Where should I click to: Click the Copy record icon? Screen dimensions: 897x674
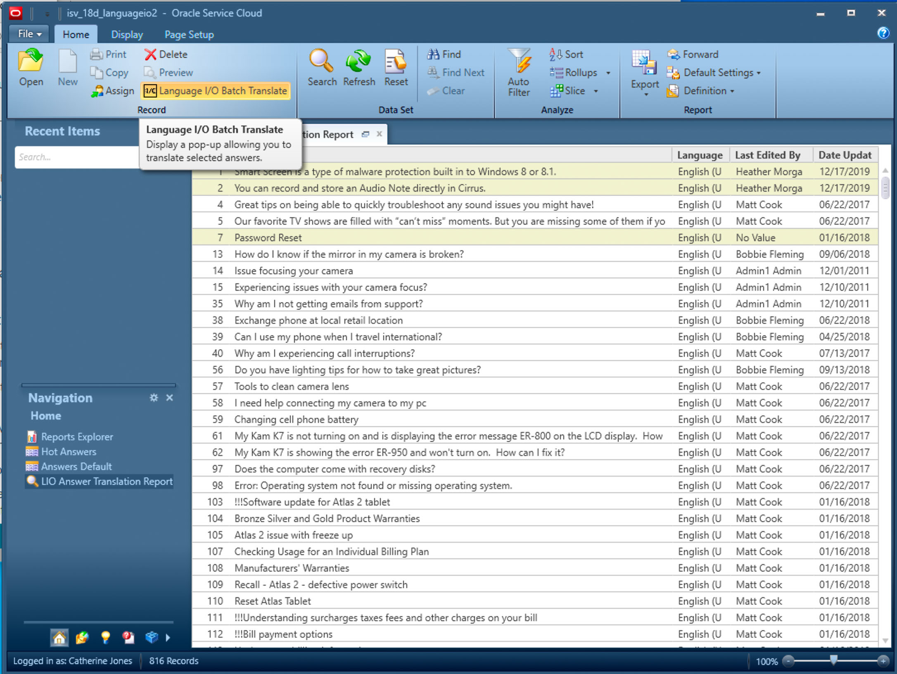pyautogui.click(x=97, y=73)
